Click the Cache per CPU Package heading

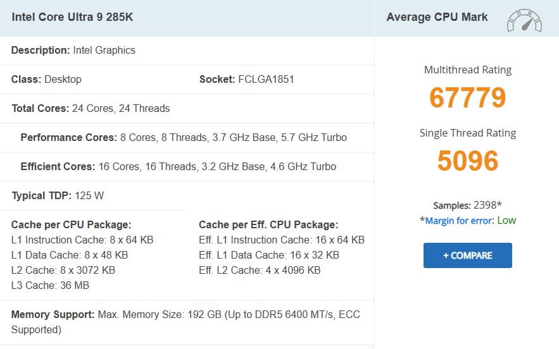[x=71, y=224]
